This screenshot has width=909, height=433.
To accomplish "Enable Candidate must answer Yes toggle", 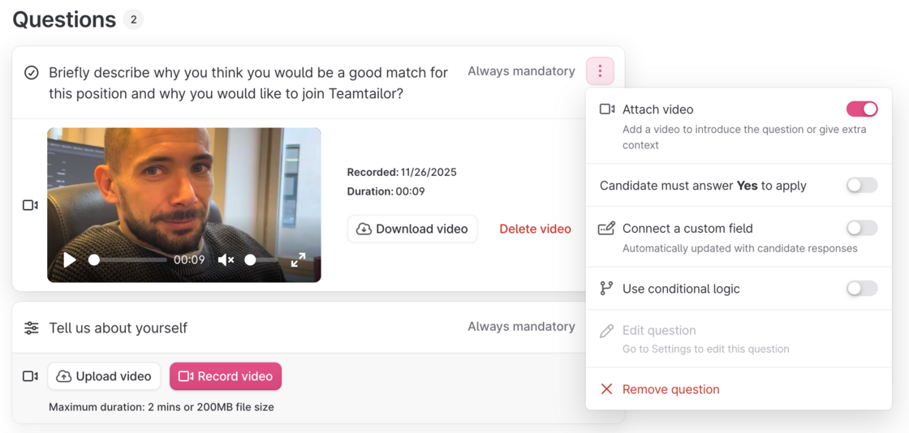I will 861,186.
